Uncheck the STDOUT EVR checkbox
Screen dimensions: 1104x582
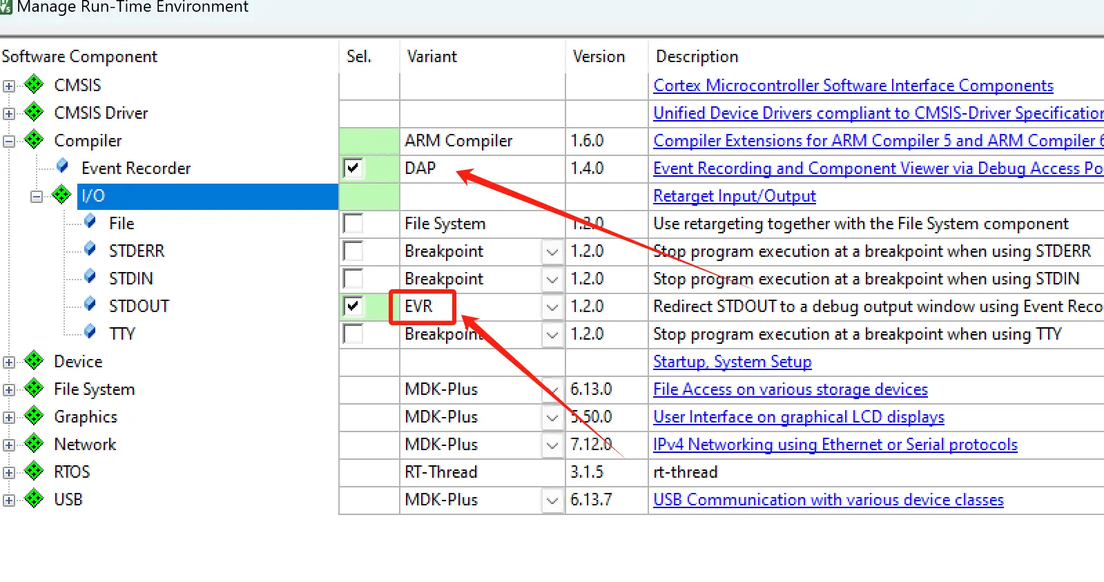click(x=353, y=306)
